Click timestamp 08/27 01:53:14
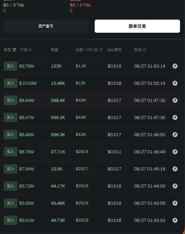The image size is (185, 234). 149,66
